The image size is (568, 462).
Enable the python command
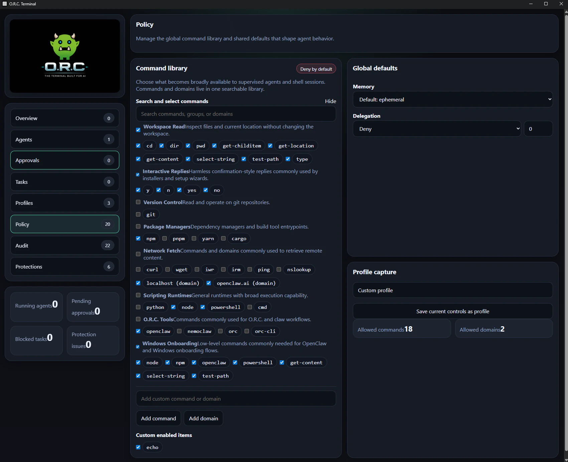click(x=138, y=307)
